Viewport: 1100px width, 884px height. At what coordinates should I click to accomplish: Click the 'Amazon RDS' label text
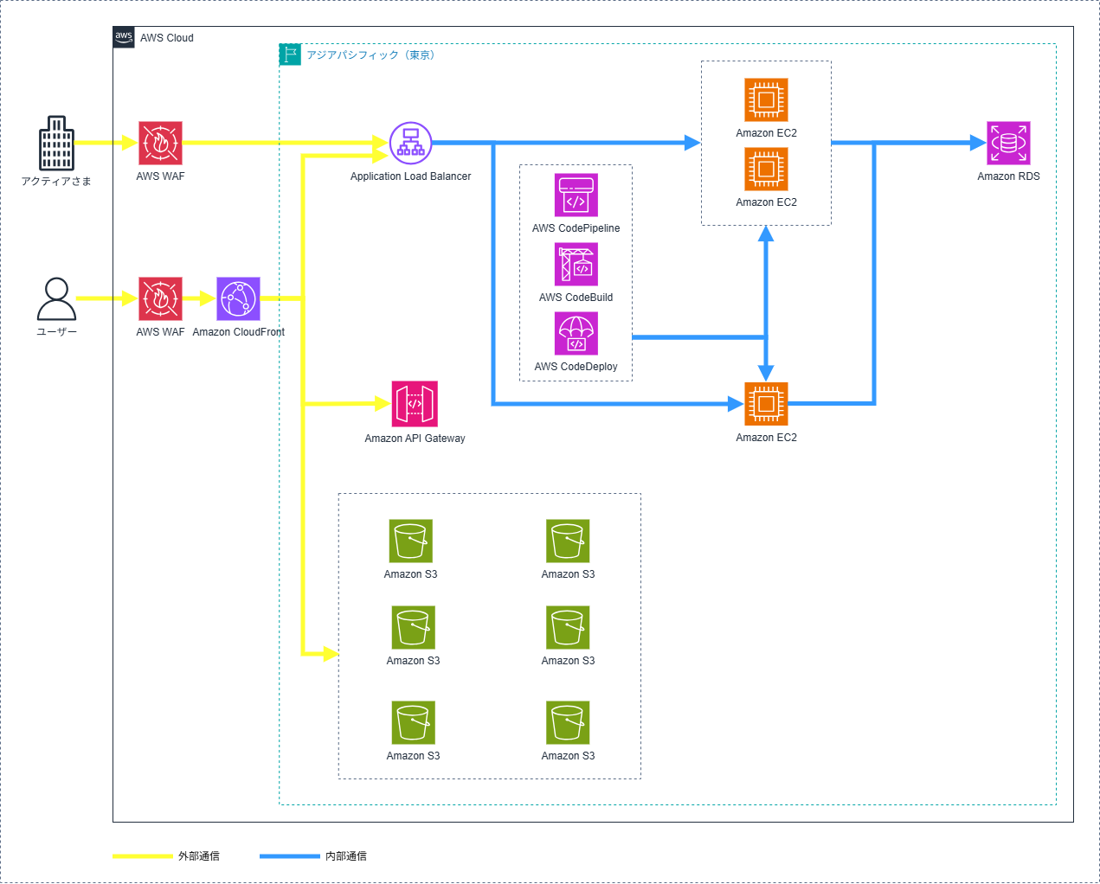pyautogui.click(x=1008, y=176)
